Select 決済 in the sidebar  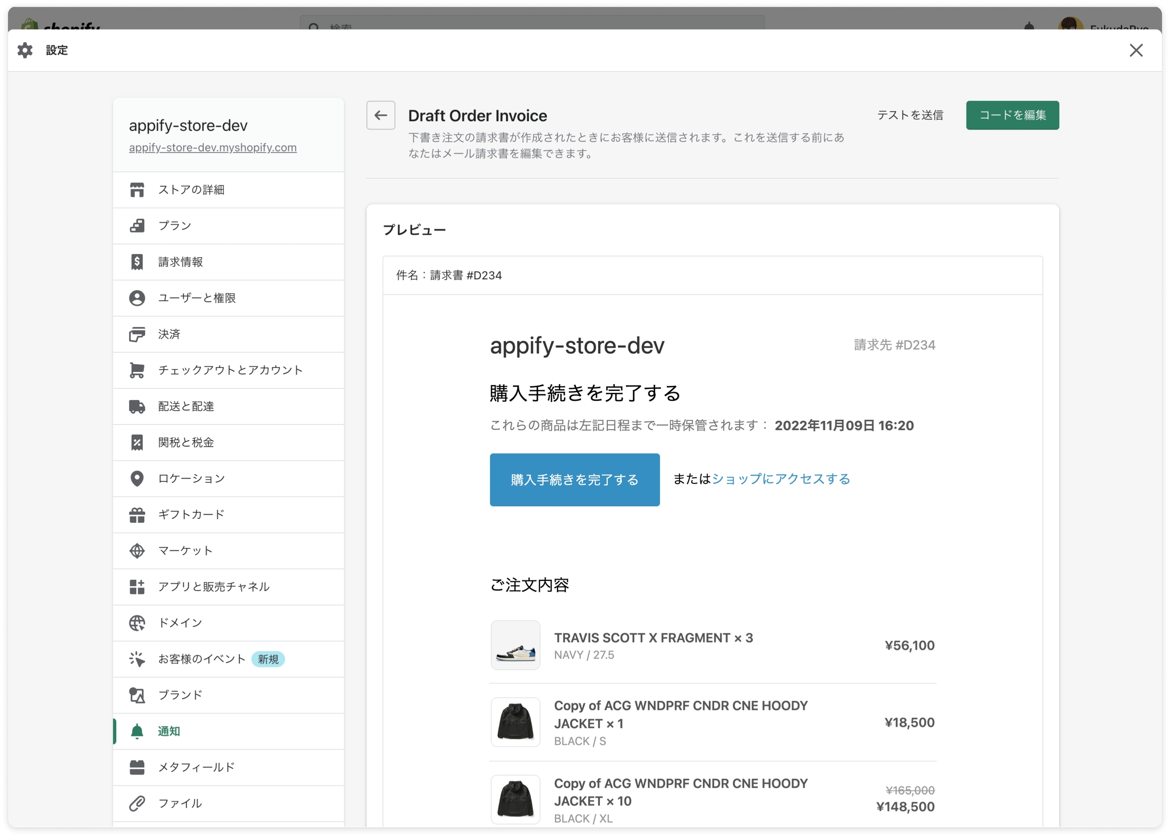229,334
